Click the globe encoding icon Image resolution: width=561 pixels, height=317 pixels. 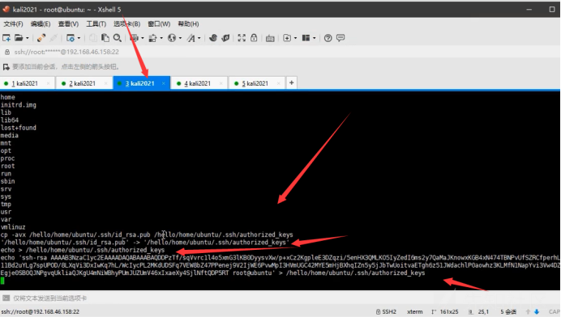coord(172,38)
